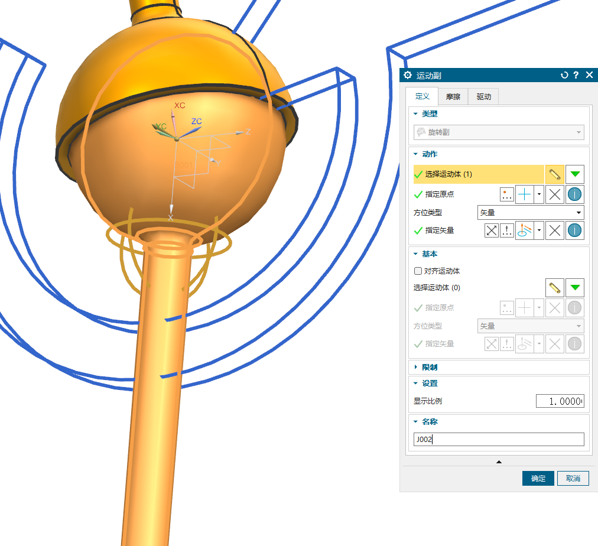The height and width of the screenshot is (546, 598).
Task: Click the 确定 button
Action: [538, 478]
